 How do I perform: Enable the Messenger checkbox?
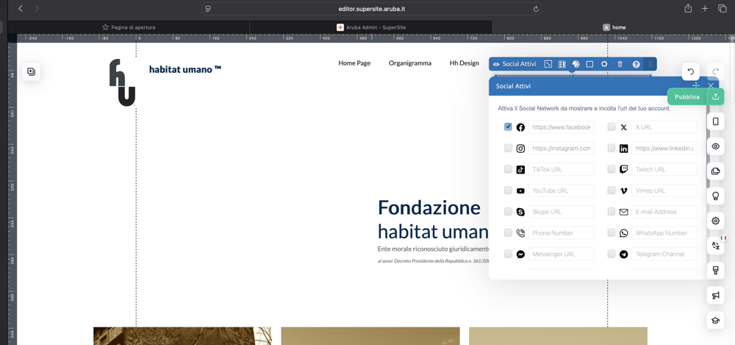pos(508,254)
